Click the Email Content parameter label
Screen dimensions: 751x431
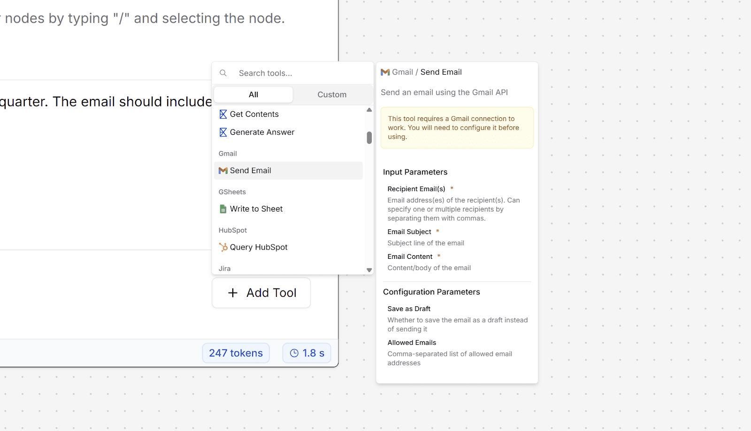coord(410,257)
